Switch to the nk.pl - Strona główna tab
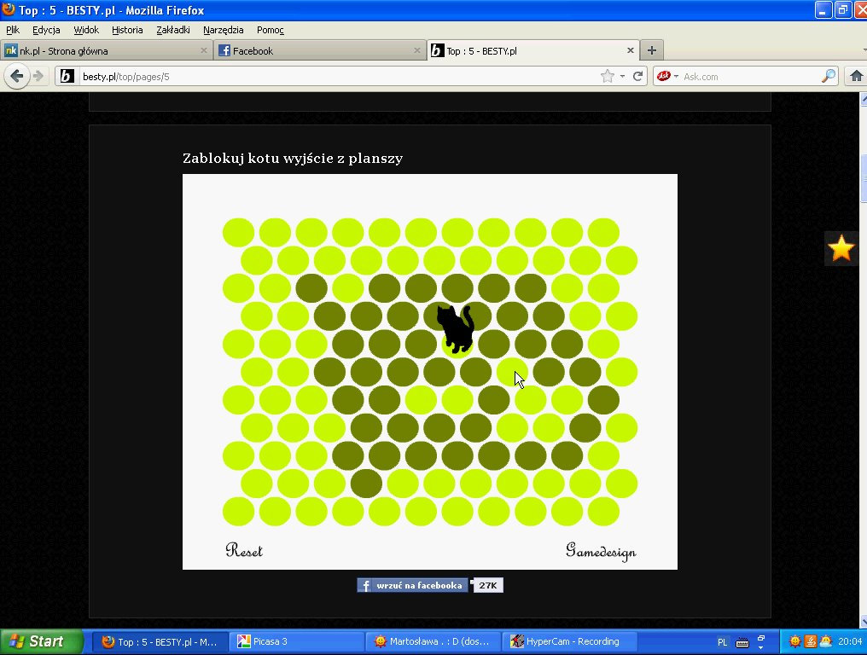867x655 pixels. 107,50
